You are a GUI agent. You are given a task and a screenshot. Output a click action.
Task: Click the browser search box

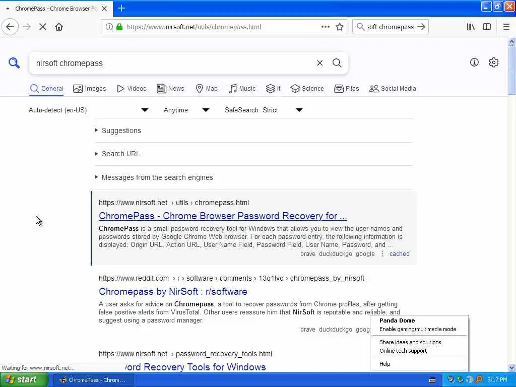(391, 27)
